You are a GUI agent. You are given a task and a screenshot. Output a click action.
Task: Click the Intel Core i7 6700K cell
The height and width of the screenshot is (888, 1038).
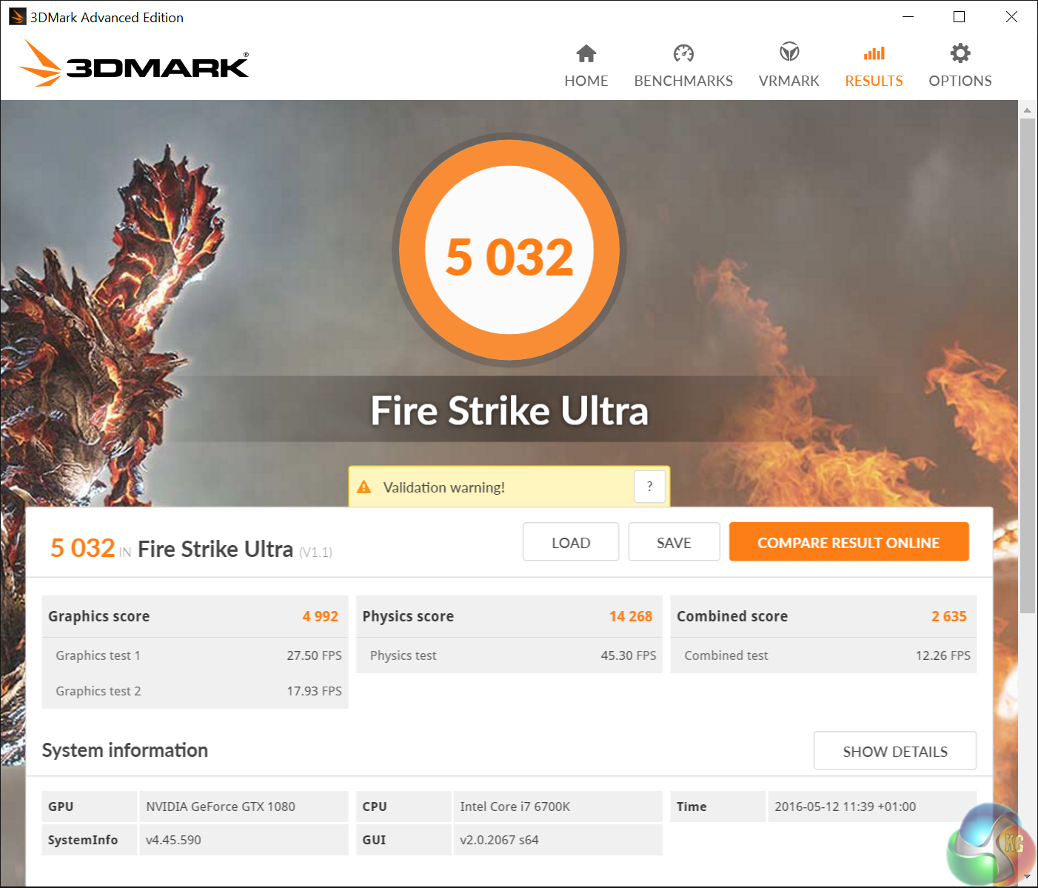(x=557, y=807)
